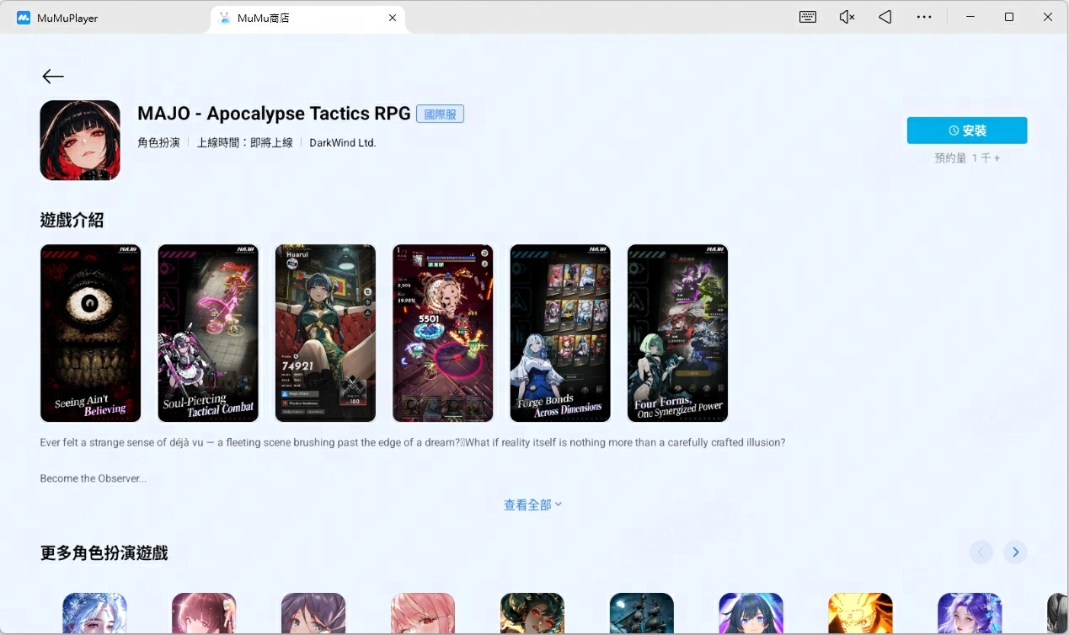Open the 'Forge Bonds Across Dimensions' screenshot
This screenshot has height=635, width=1069.
click(x=560, y=333)
